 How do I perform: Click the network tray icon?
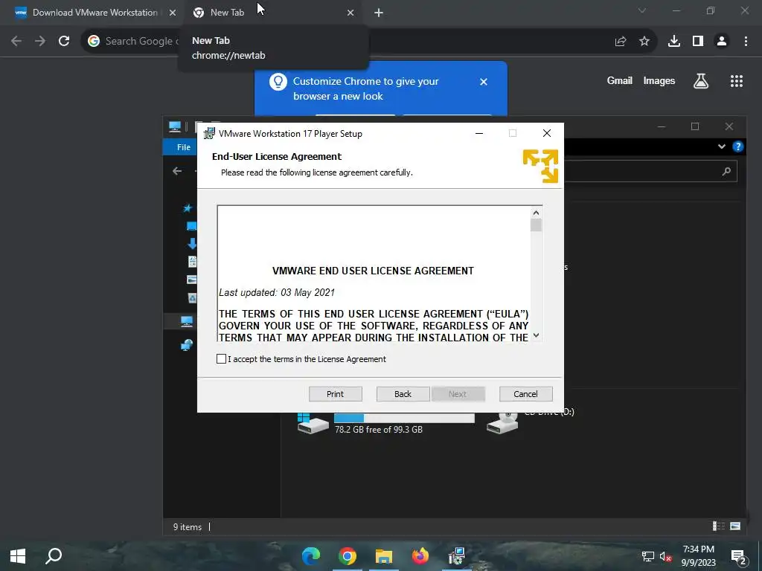[x=648, y=556]
